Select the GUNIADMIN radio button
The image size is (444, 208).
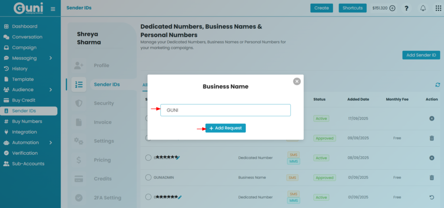click(x=148, y=178)
